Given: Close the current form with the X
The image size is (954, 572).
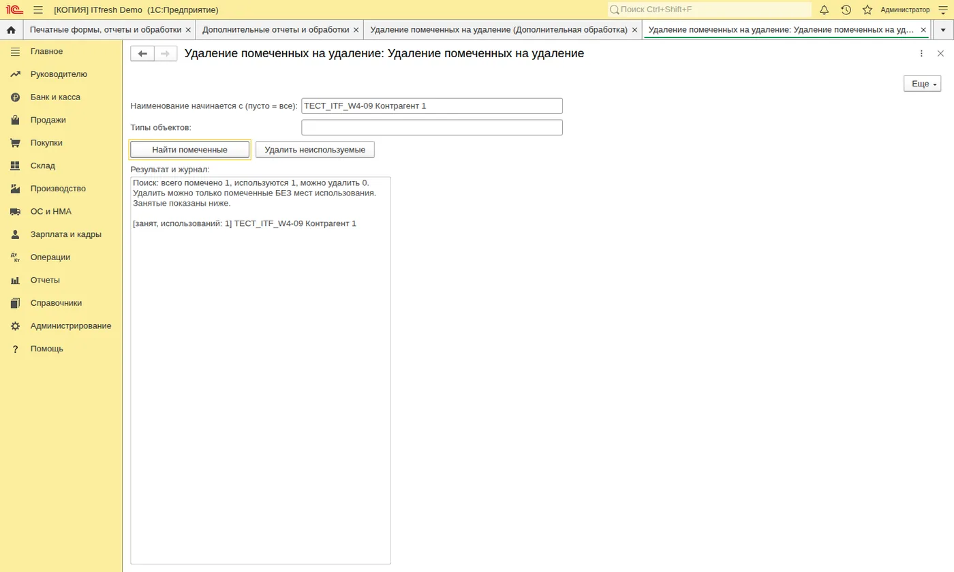Looking at the screenshot, I should [940, 54].
